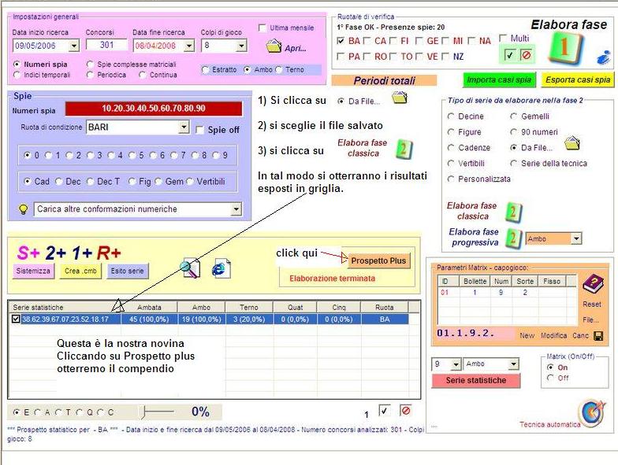The image size is (618, 465).
Task: Click the check icon beside bottom number 1
Action: (385, 411)
